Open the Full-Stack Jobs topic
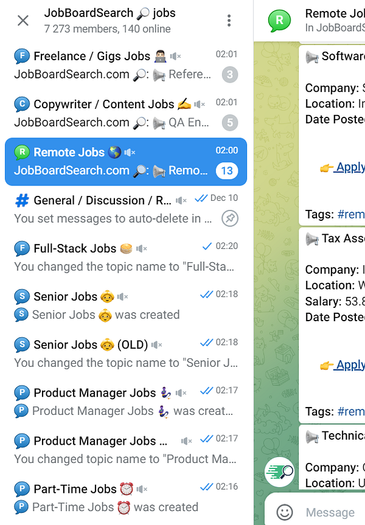The width and height of the screenshot is (365, 525). [x=126, y=258]
